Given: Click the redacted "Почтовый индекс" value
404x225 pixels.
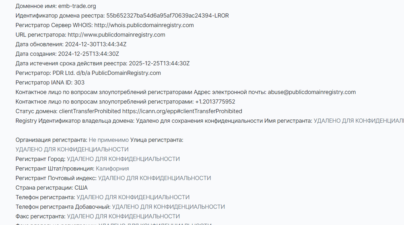Looking at the screenshot, I should click(155, 178).
